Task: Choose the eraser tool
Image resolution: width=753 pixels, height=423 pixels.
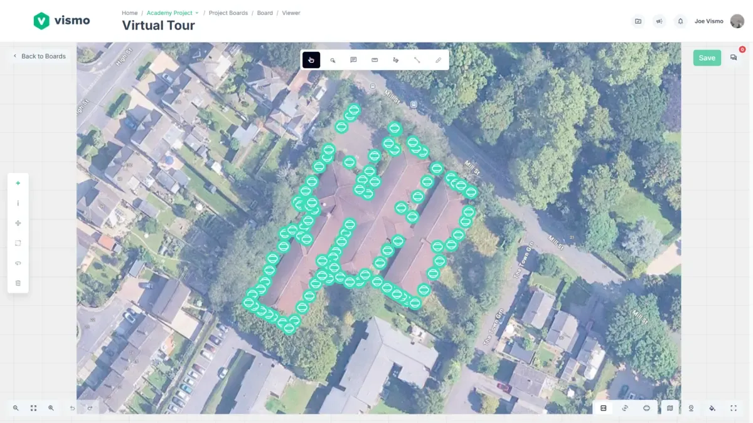Action: coord(438,60)
